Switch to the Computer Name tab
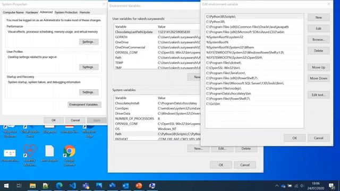Screen dimensions: 340x191 [x=13, y=12]
